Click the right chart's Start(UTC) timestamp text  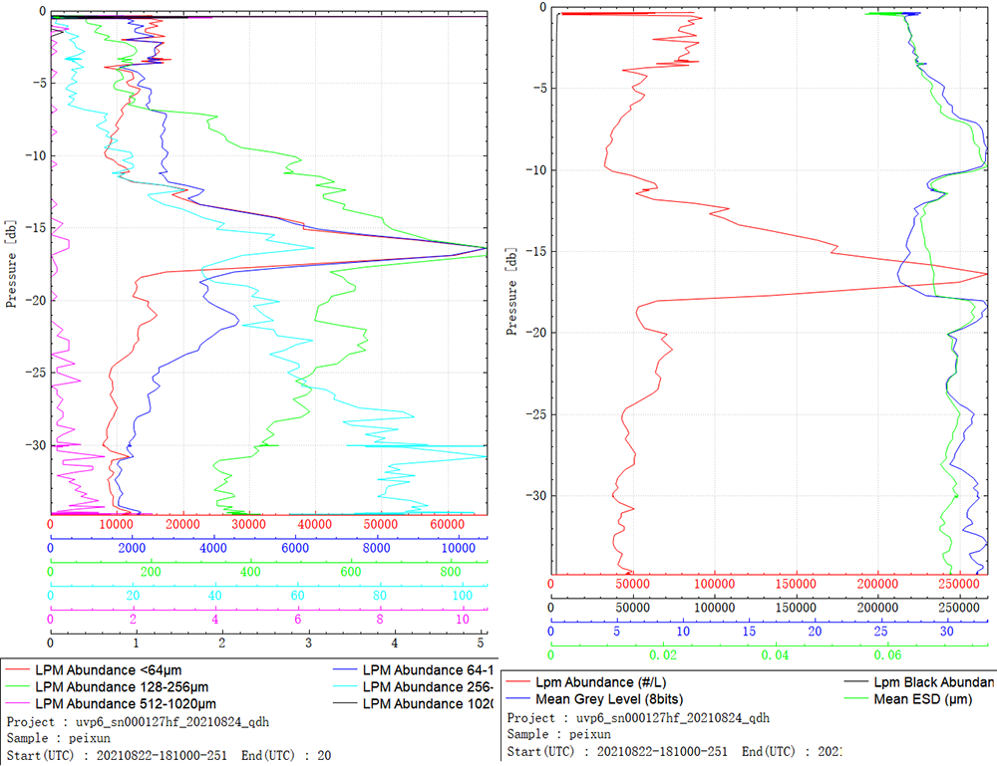click(x=617, y=751)
